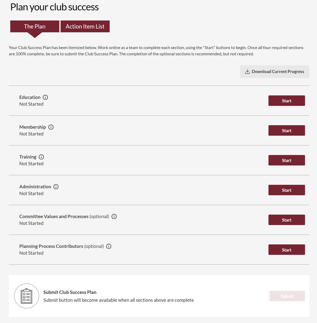Start the Training section

pyautogui.click(x=287, y=160)
